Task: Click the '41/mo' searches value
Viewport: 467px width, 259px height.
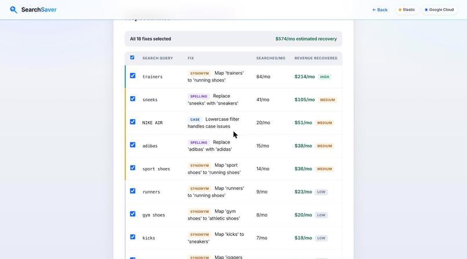Action: (x=262, y=100)
